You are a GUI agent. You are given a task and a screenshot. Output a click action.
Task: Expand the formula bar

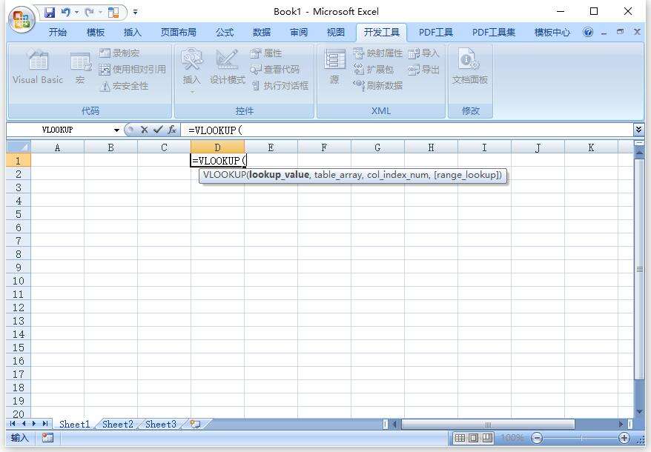tap(638, 130)
